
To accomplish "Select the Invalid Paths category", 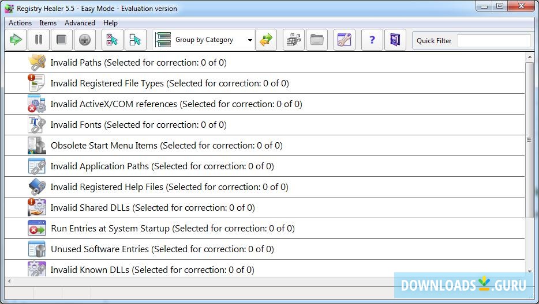I will point(139,63).
